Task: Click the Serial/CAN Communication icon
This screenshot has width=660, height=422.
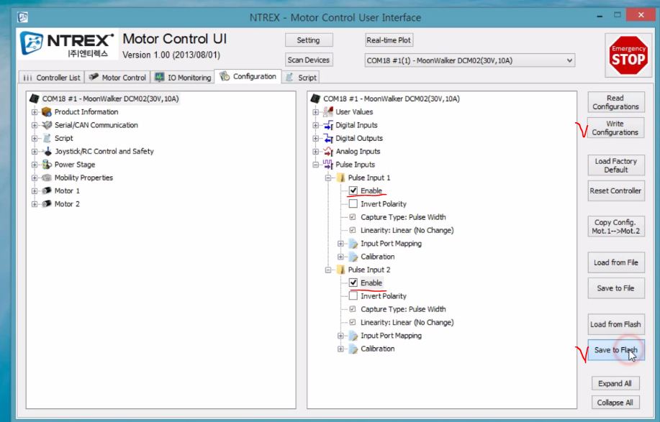Action: click(x=47, y=125)
